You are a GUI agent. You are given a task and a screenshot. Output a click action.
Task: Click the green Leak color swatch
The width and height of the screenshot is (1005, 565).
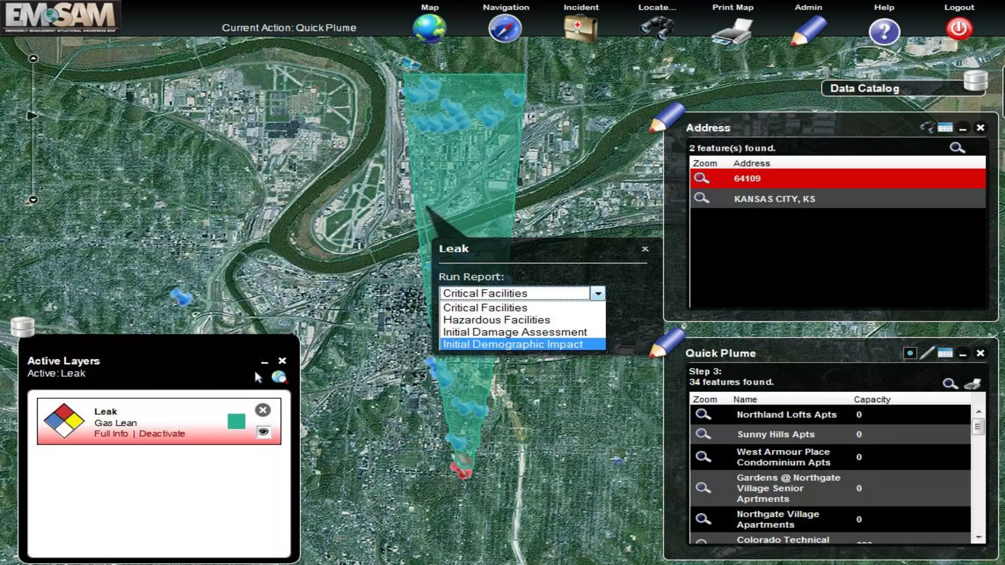(237, 421)
